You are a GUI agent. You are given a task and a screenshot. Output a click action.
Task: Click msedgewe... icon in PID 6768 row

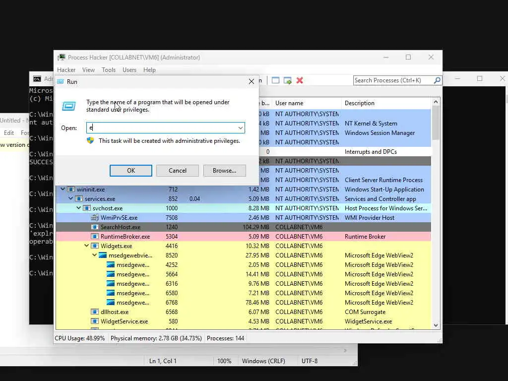tap(111, 302)
